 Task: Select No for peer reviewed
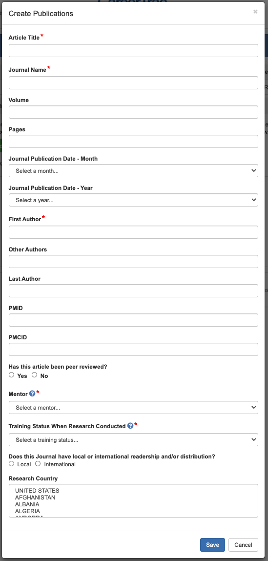(34, 375)
